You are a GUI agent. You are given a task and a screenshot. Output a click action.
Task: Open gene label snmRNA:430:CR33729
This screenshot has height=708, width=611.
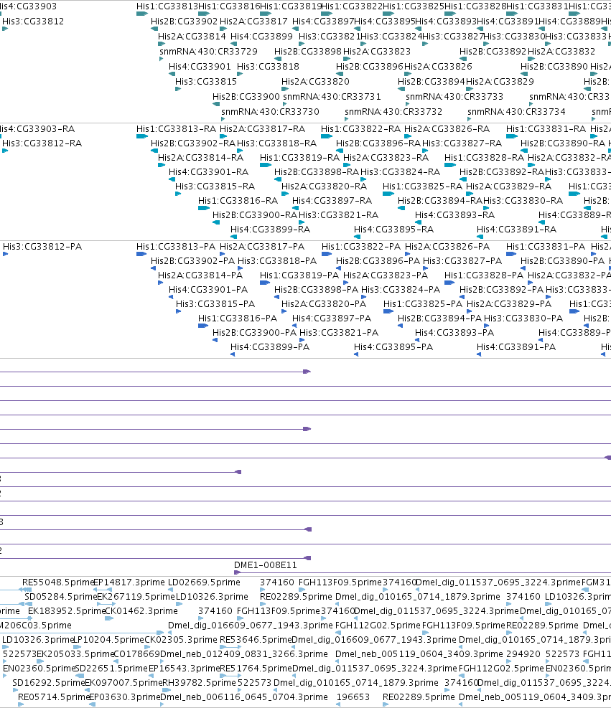click(x=208, y=52)
